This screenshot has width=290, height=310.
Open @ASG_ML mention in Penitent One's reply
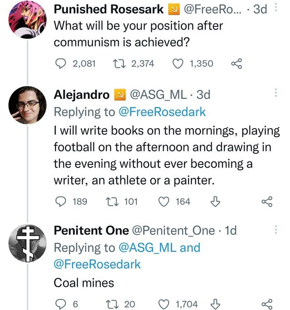(x=147, y=248)
